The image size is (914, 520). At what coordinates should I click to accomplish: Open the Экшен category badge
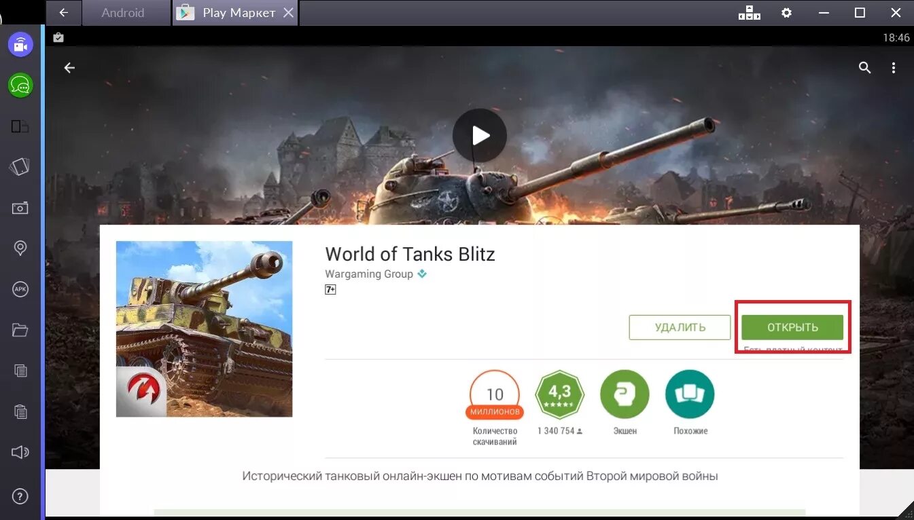pyautogui.click(x=625, y=394)
